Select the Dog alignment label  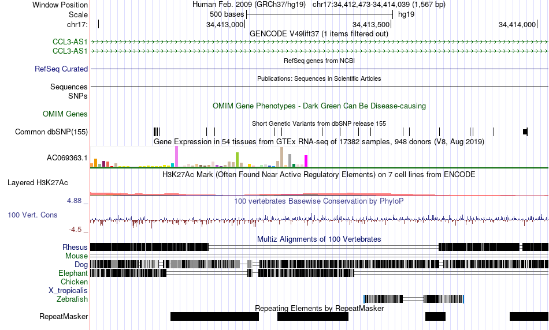pos(81,265)
